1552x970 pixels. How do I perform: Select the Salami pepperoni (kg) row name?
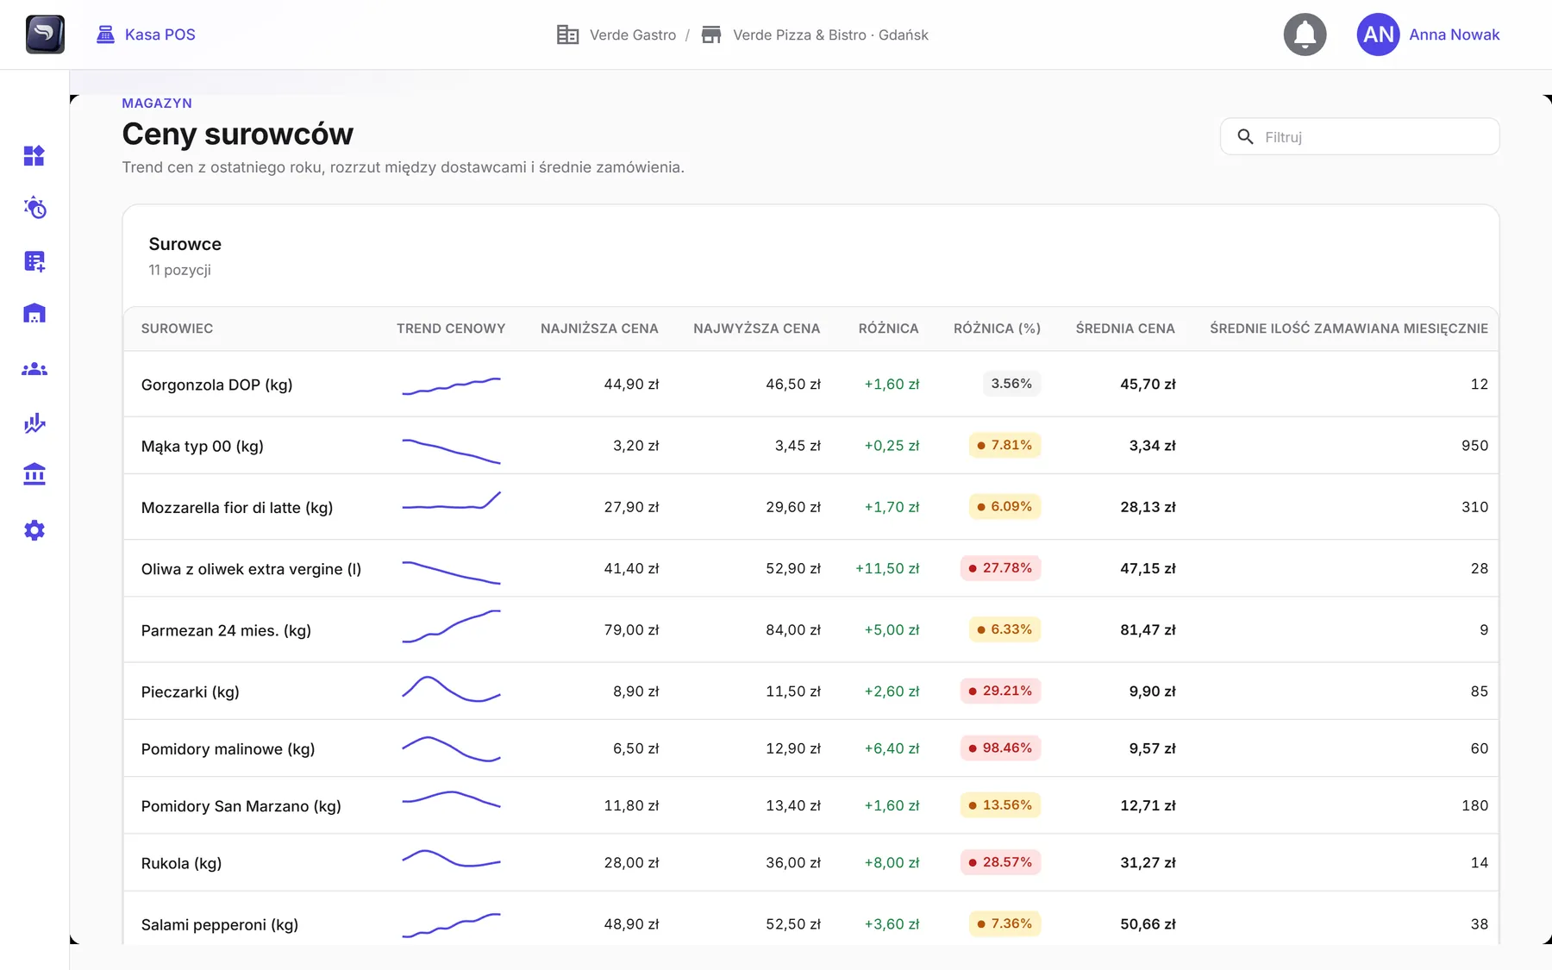point(220,925)
